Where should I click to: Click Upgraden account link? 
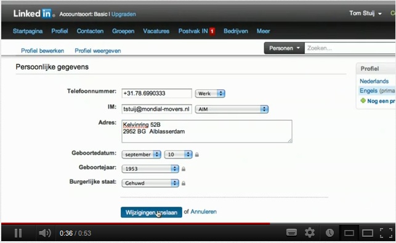[124, 14]
